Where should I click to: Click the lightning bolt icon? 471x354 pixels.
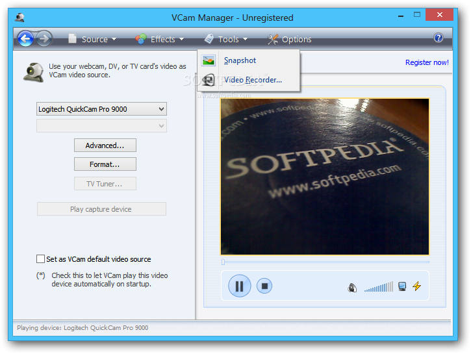tap(417, 286)
